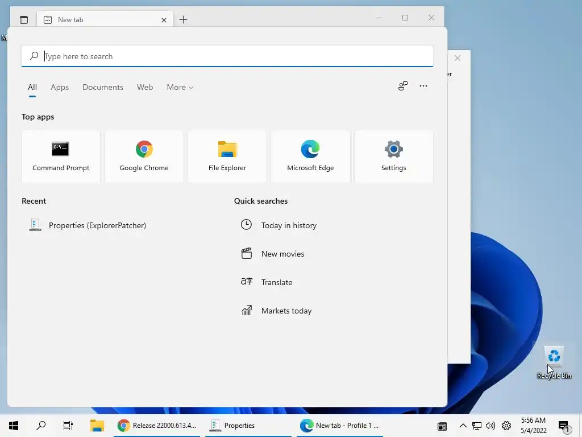Open Task View on the taskbar

(x=68, y=426)
